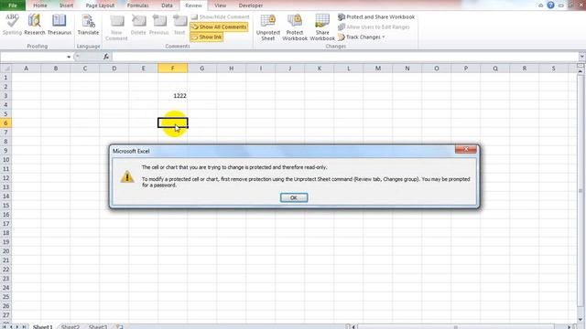Image resolution: width=586 pixels, height=329 pixels.
Task: Go to the Previous comment
Action: 158,25
